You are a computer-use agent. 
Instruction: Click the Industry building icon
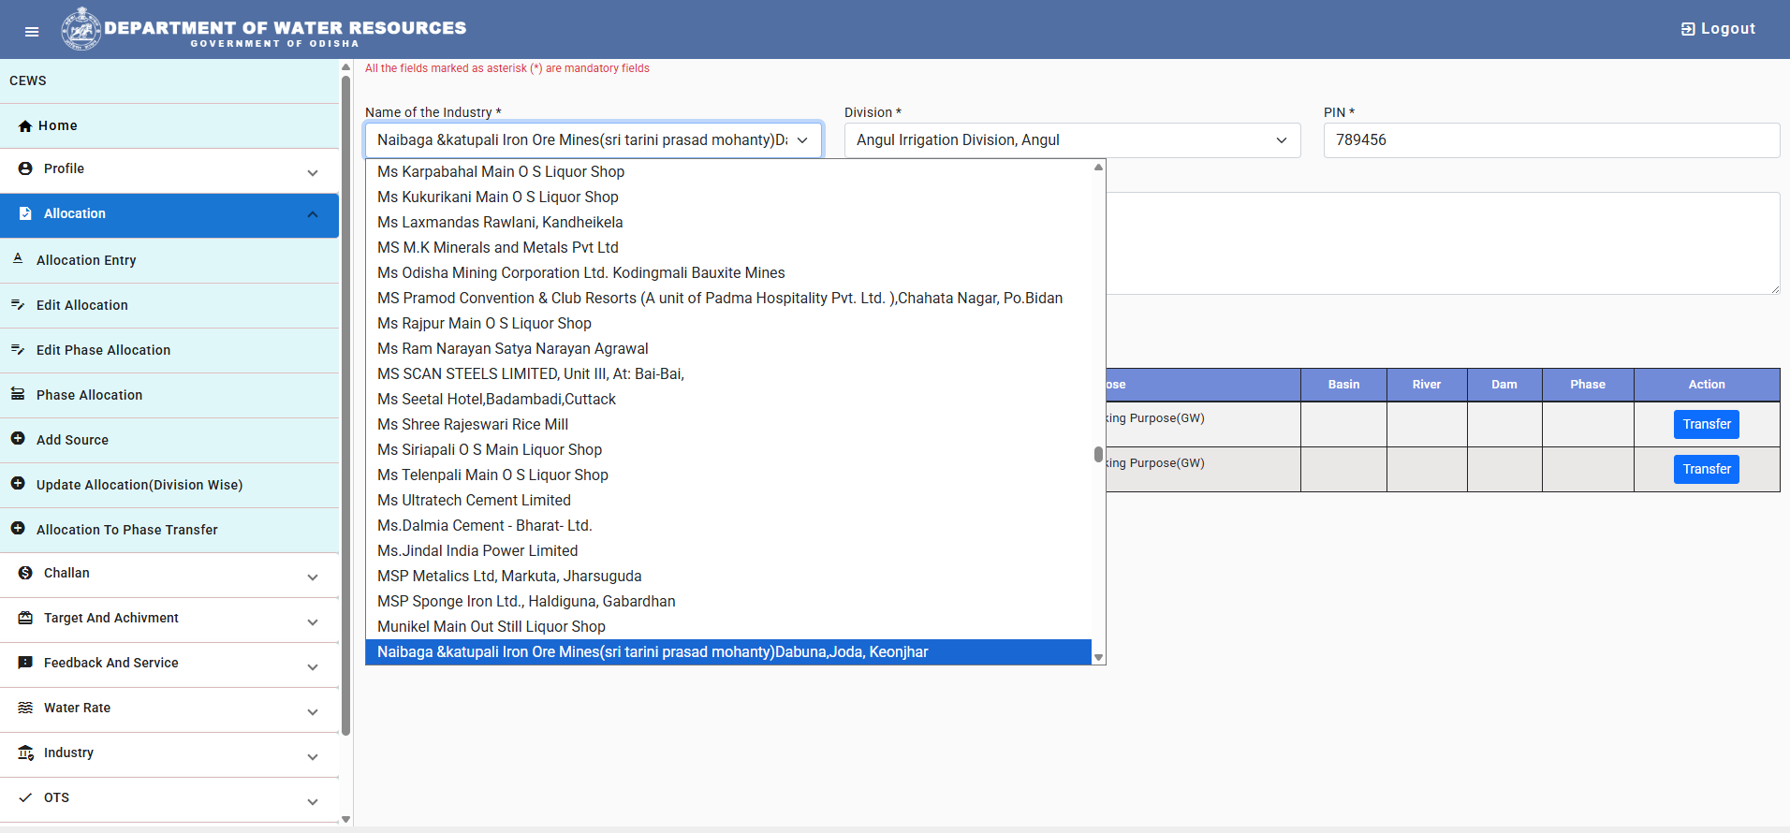(25, 753)
